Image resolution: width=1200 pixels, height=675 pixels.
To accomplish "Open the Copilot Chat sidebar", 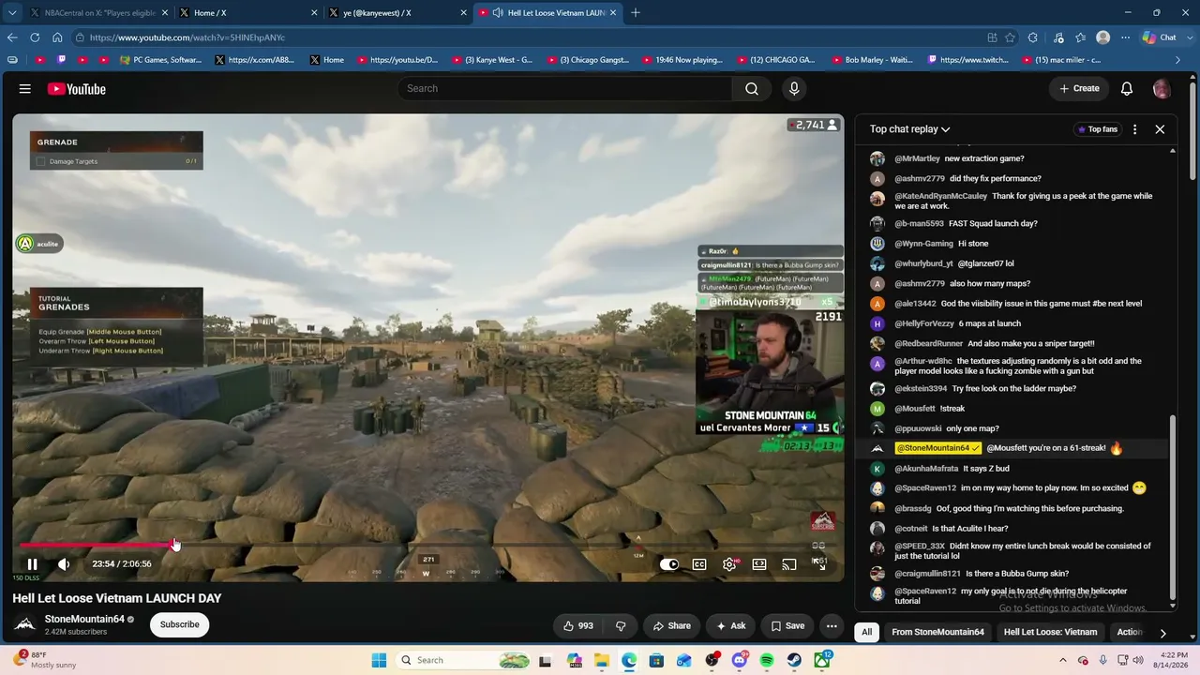I will (x=1159, y=37).
